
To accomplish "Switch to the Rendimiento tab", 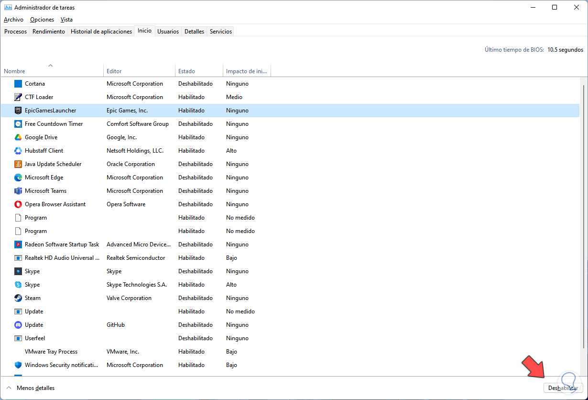I will (x=49, y=32).
